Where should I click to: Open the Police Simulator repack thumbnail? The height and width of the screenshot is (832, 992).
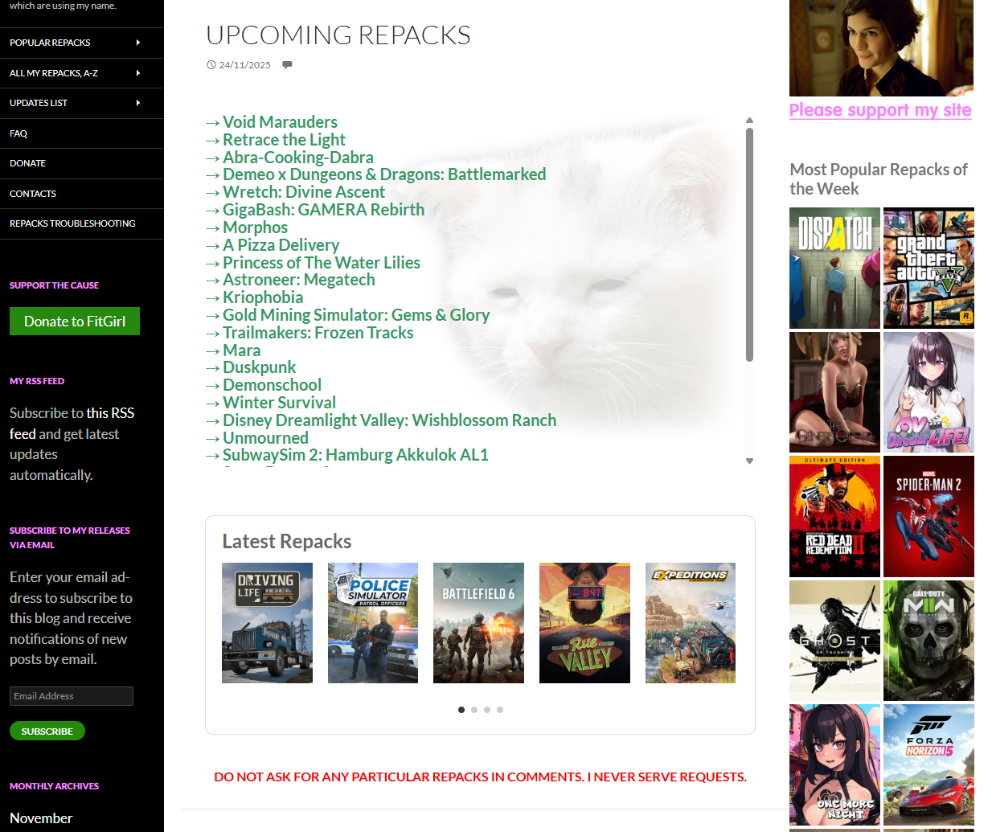(373, 623)
